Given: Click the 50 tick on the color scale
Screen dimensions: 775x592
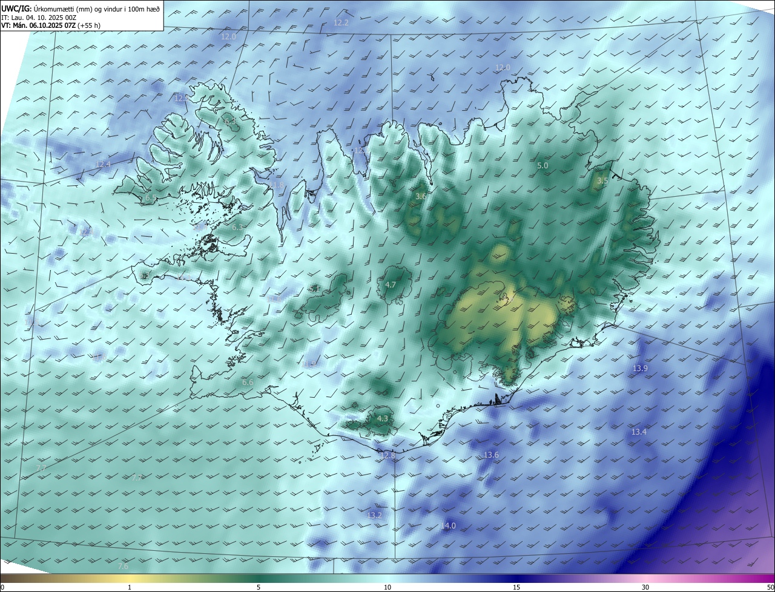Looking at the screenshot, I should coord(770,587).
